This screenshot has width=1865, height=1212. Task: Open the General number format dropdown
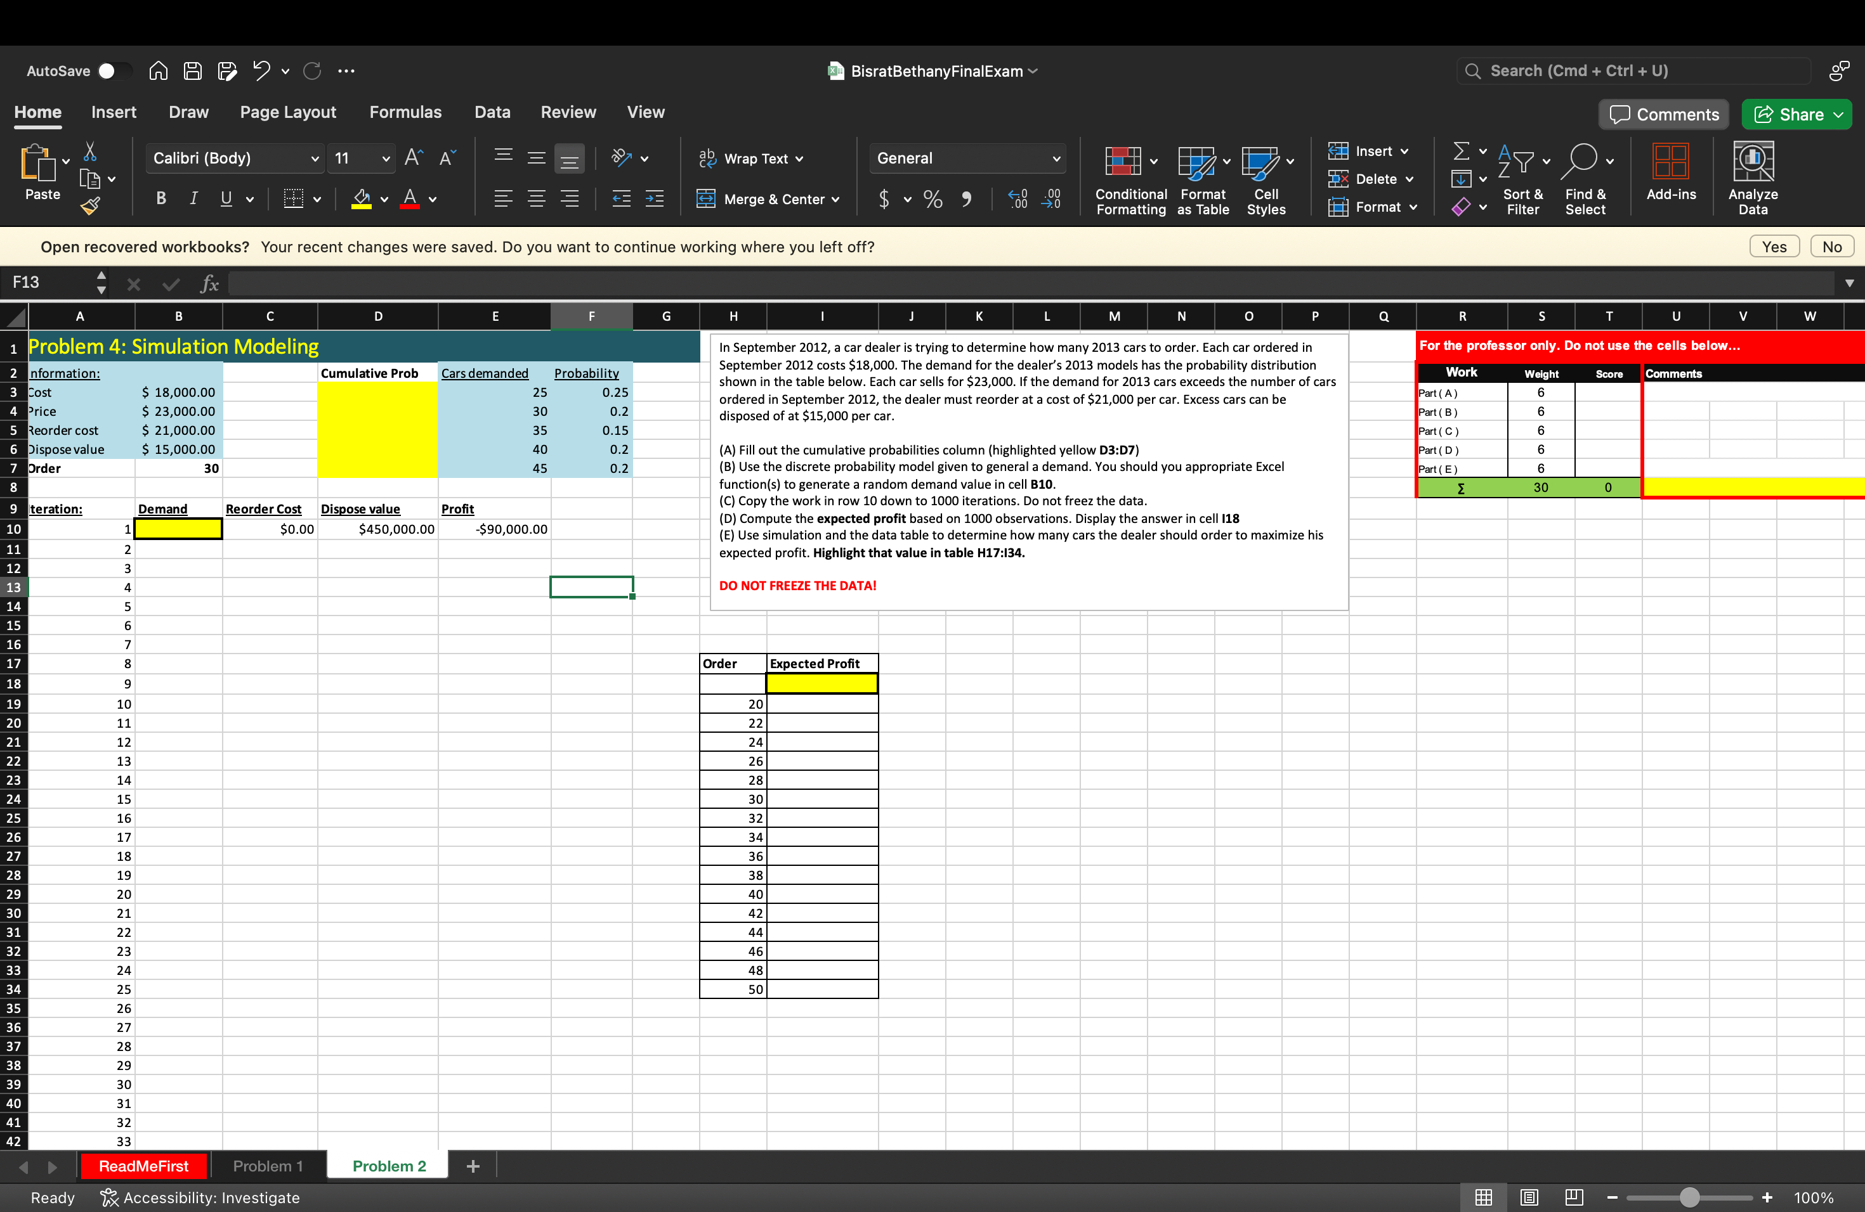[x=1056, y=159]
